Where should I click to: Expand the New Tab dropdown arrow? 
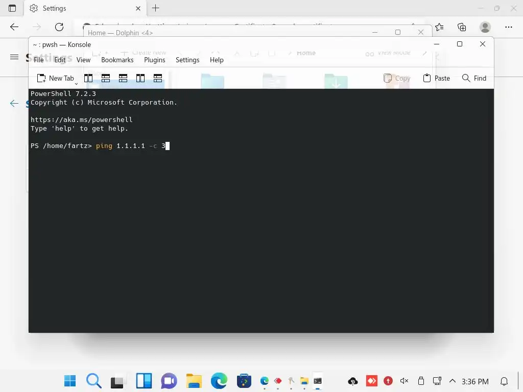tap(77, 83)
